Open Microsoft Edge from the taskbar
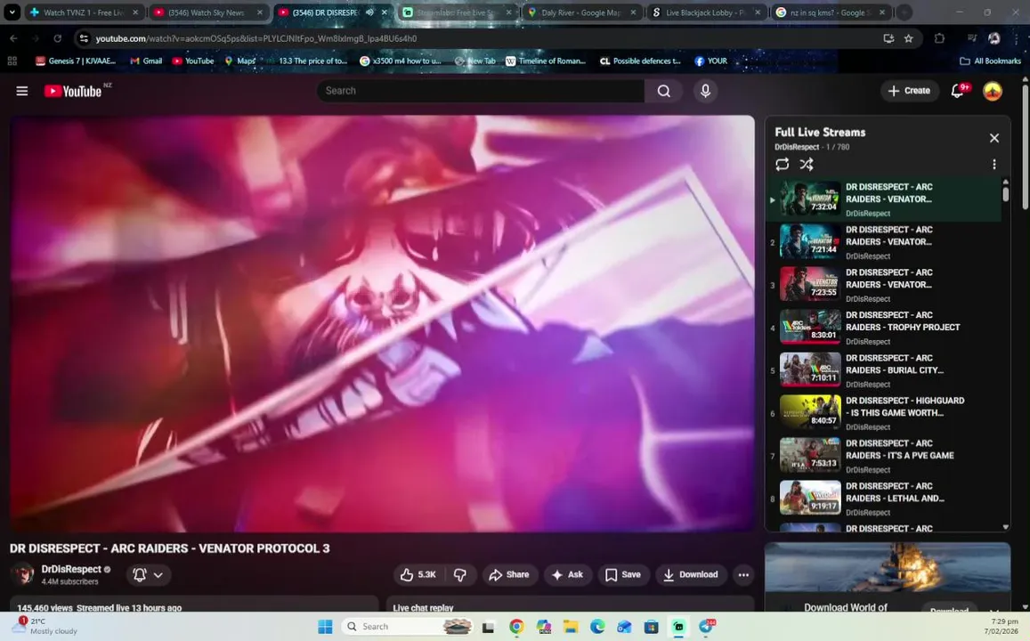 pyautogui.click(x=597, y=627)
